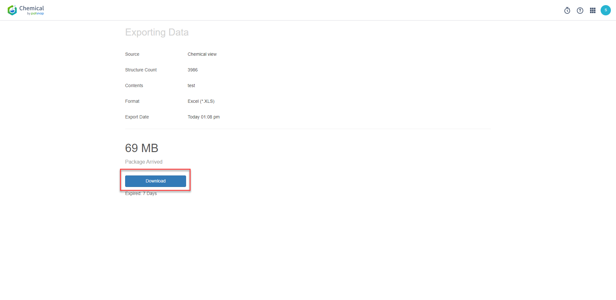The image size is (616, 300).
Task: Click the 'Exporting Data' heading
Action: click(x=157, y=32)
